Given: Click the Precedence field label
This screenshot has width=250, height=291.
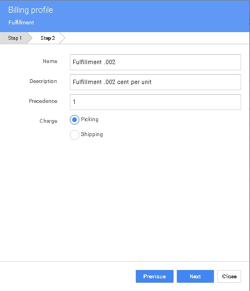Looking at the screenshot, I should point(43,101).
